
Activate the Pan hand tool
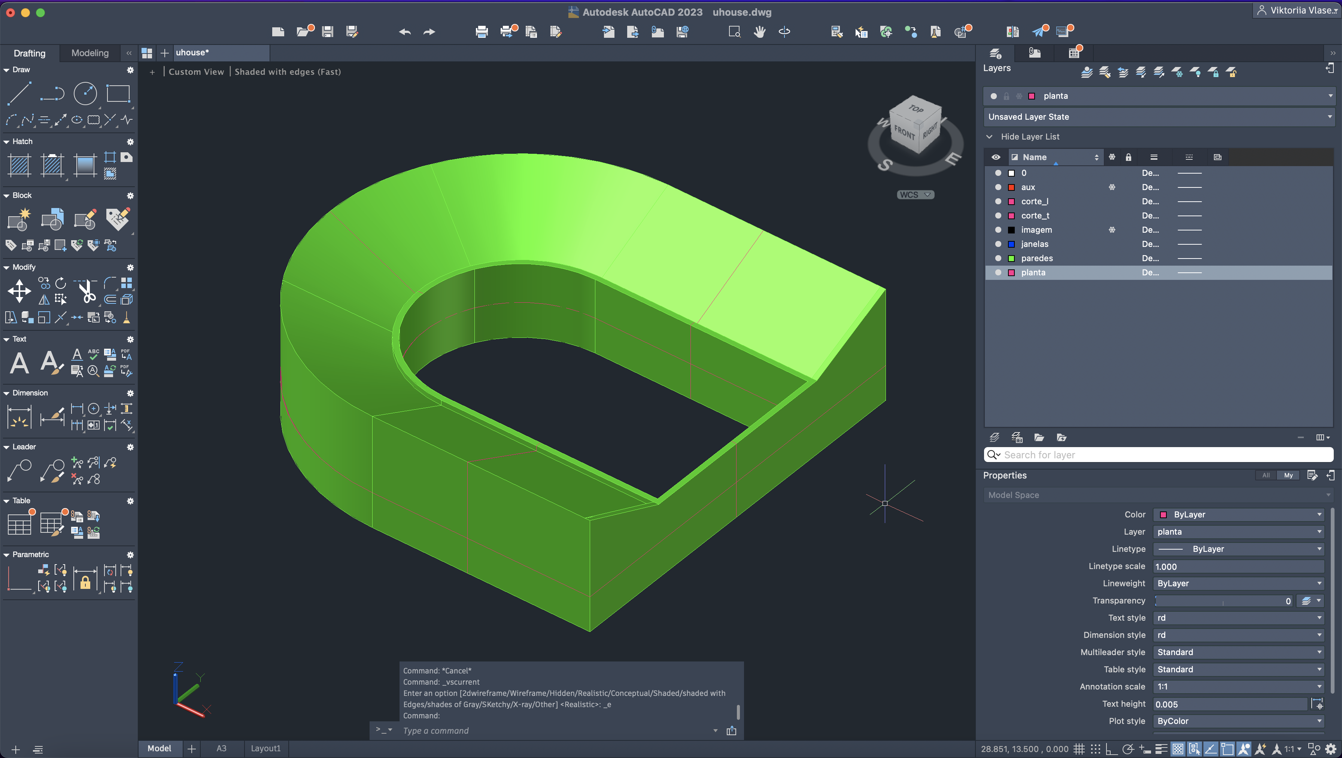[x=760, y=32]
